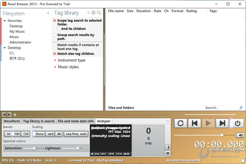Image resolution: width=246 pixels, height=164 pixels.
Task: Select sqrt scaling
Action: [x=50, y=134]
